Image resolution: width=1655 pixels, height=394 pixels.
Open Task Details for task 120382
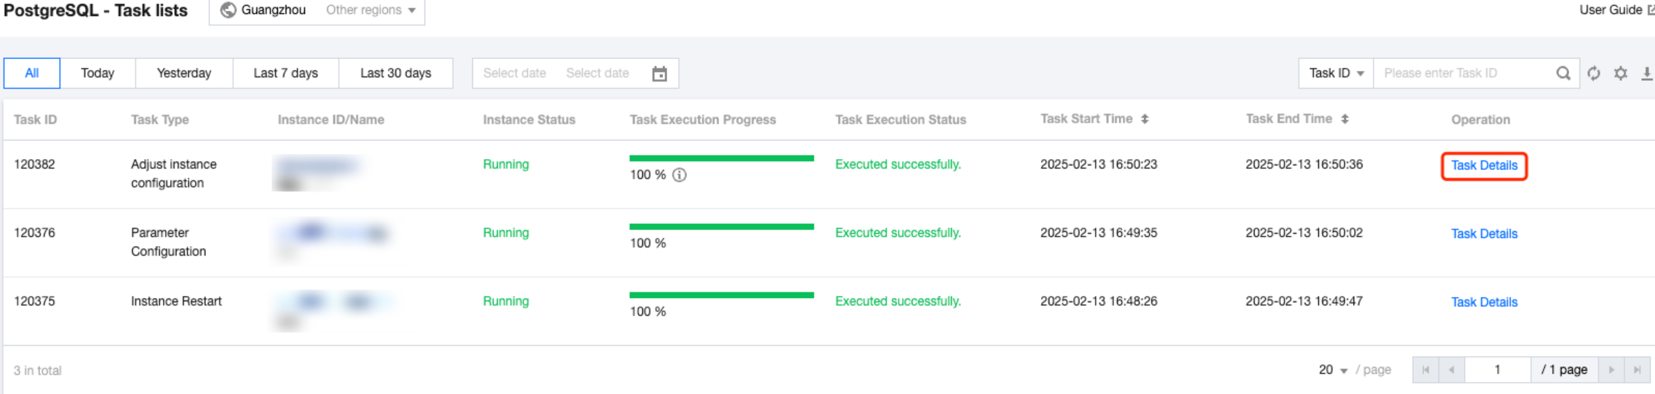[1484, 165]
